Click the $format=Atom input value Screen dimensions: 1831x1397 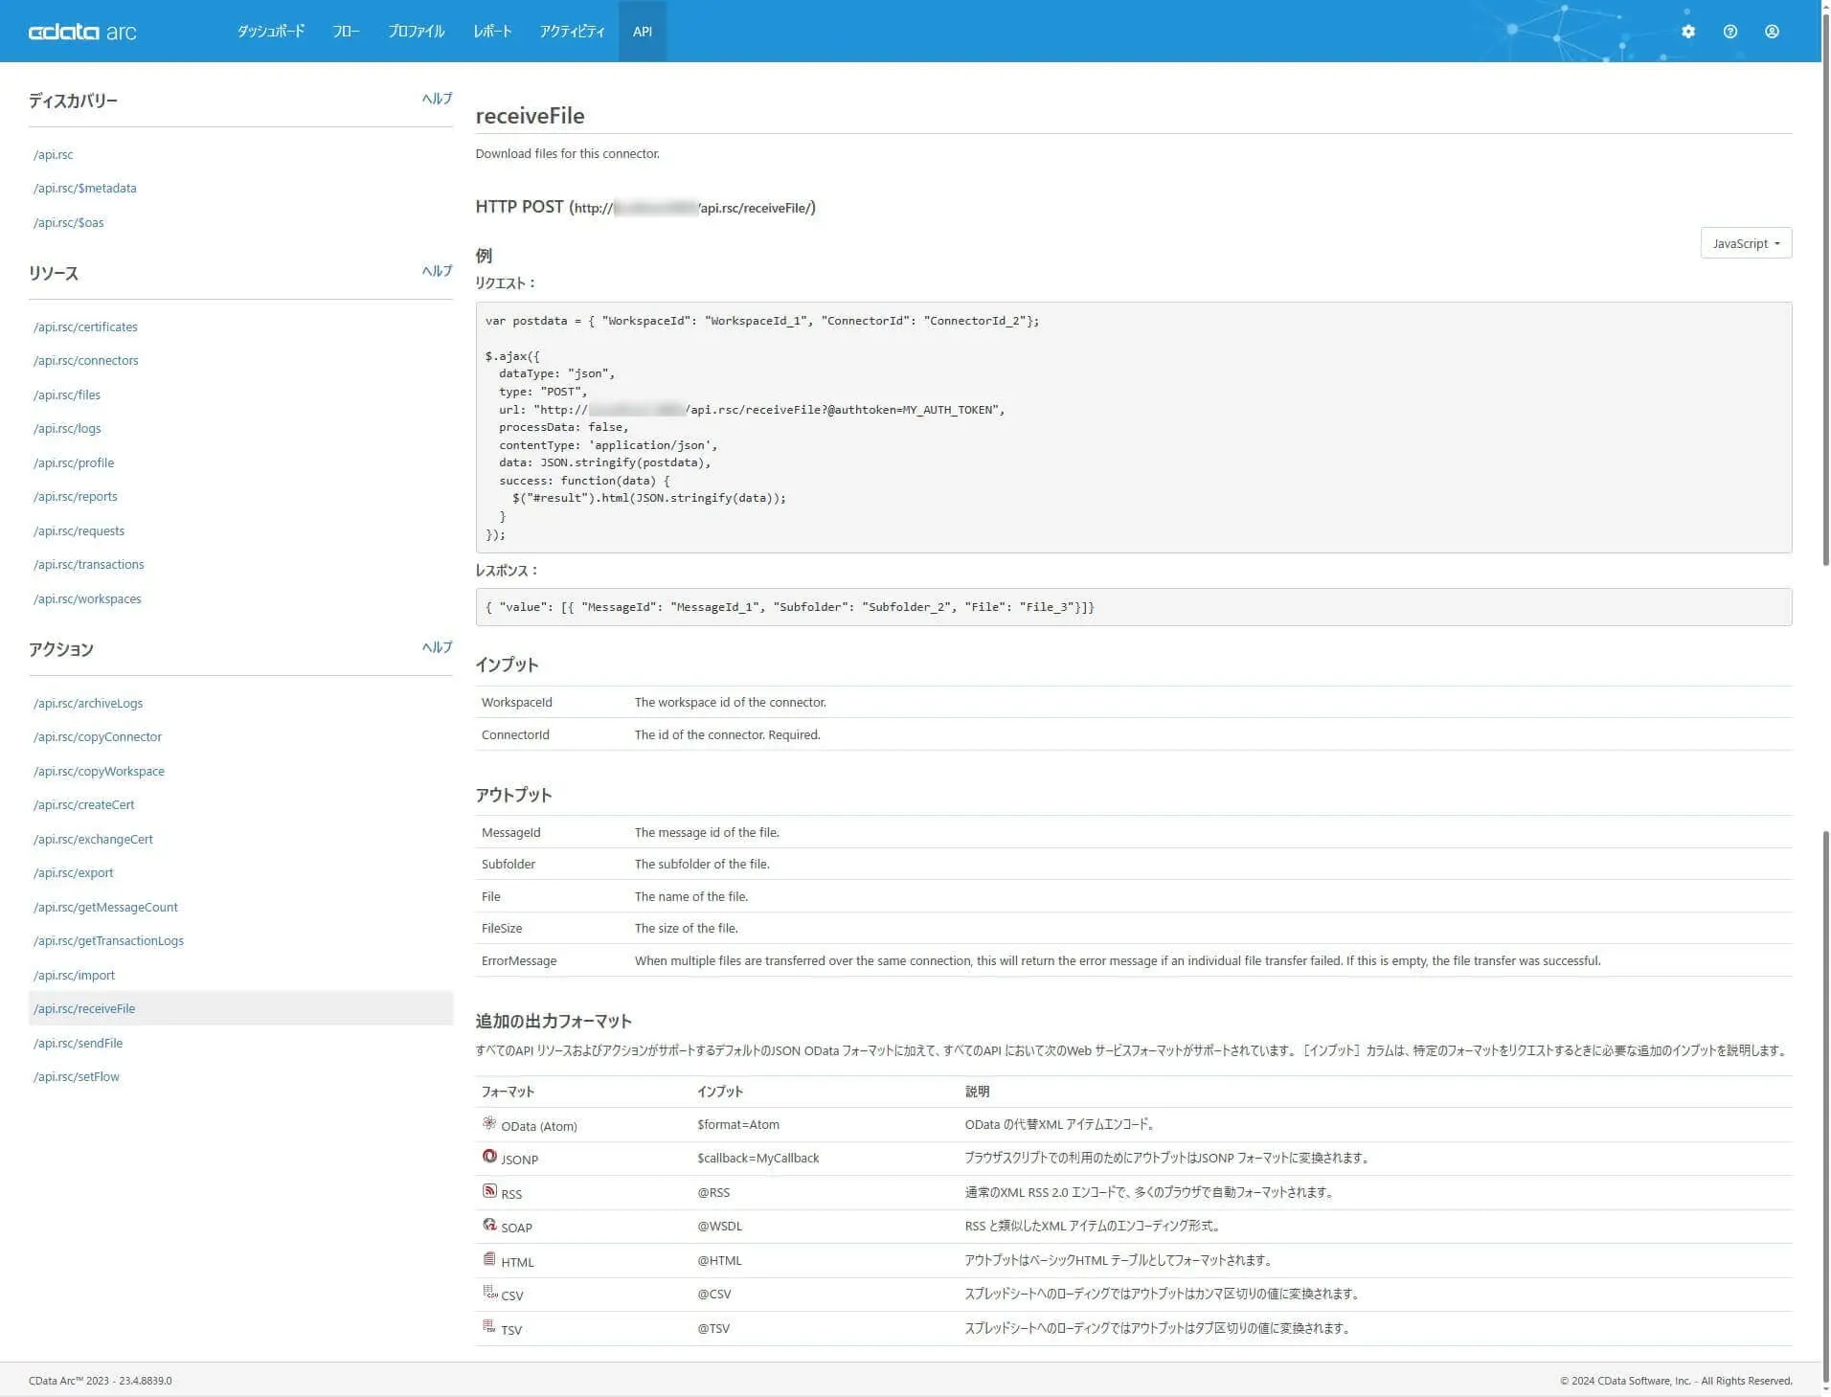[x=738, y=1124]
